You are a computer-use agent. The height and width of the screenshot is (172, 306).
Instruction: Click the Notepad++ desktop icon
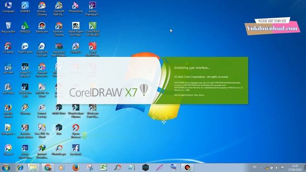[8, 129]
